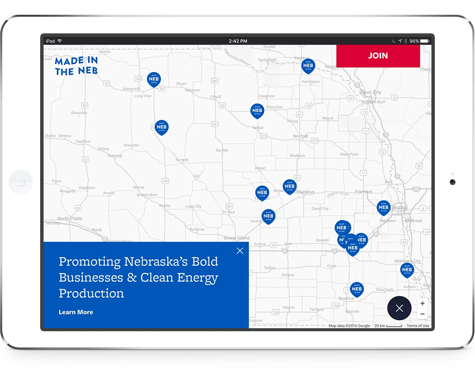This screenshot has width=475, height=379.
Task: Tap the Do Not Disturb moon icon
Action: point(394,41)
